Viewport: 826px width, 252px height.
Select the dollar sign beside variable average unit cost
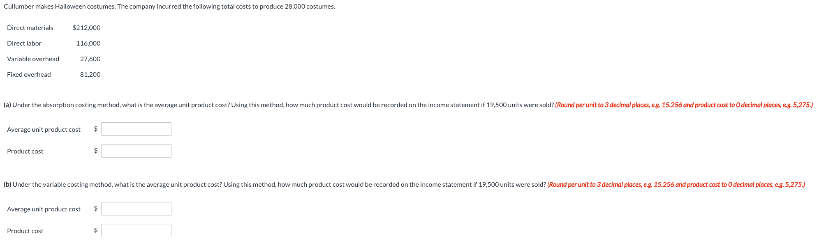(95, 208)
